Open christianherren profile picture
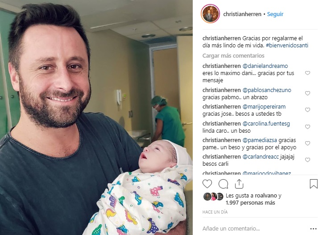The height and width of the screenshot is (235, 319). click(x=210, y=14)
